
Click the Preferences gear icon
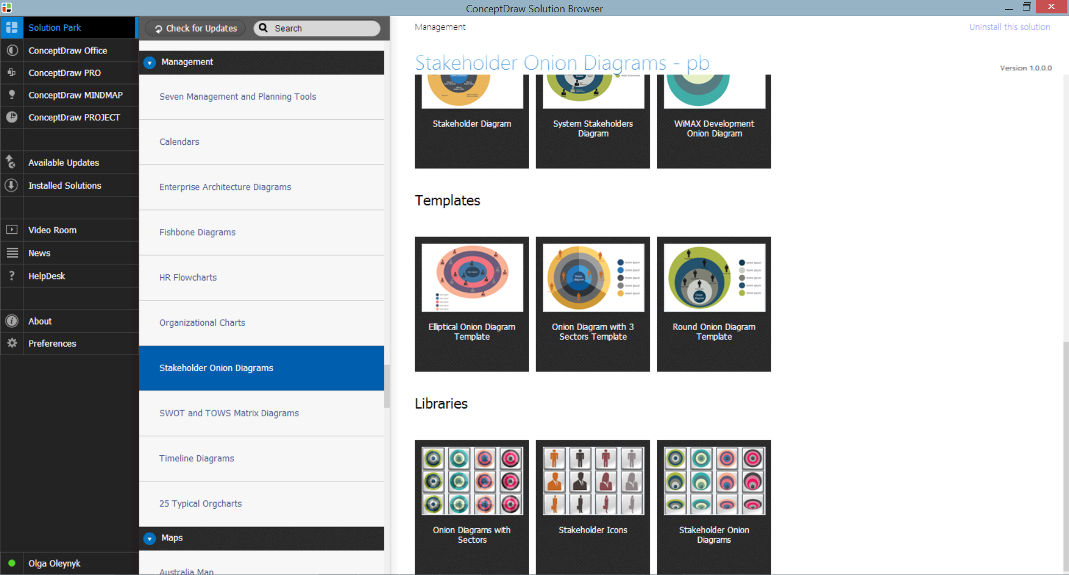point(12,343)
